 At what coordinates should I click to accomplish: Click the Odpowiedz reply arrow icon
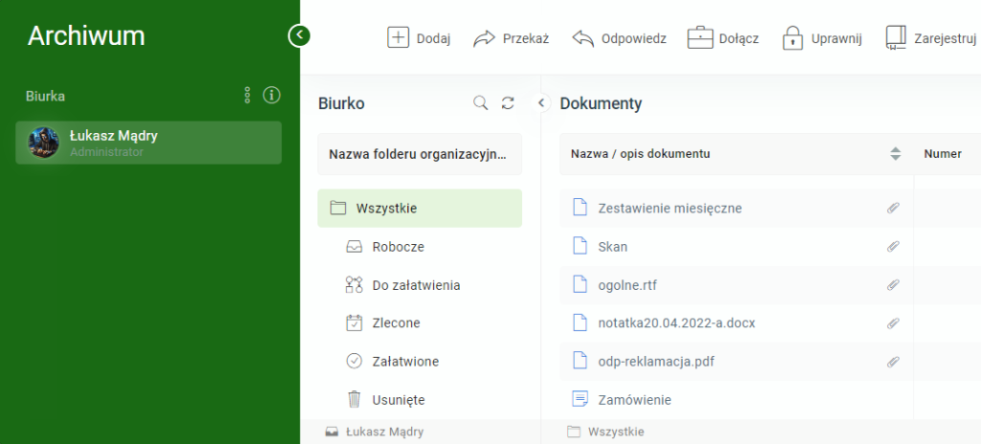[582, 38]
